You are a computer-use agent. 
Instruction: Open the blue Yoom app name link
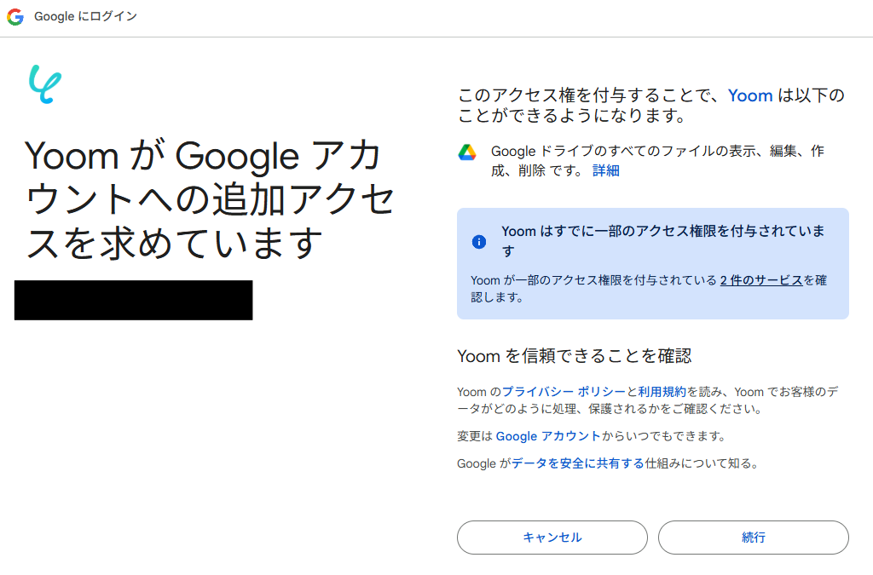click(750, 95)
